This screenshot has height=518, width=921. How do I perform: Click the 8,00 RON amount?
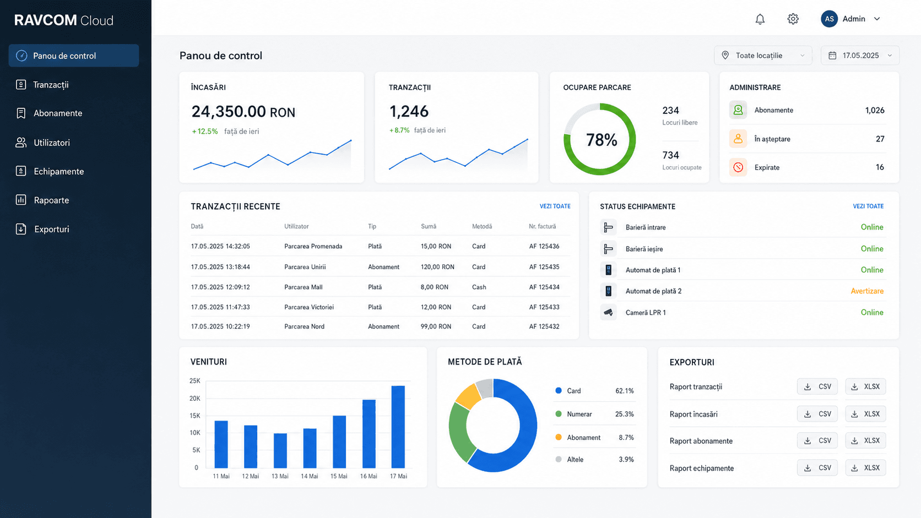pos(435,287)
